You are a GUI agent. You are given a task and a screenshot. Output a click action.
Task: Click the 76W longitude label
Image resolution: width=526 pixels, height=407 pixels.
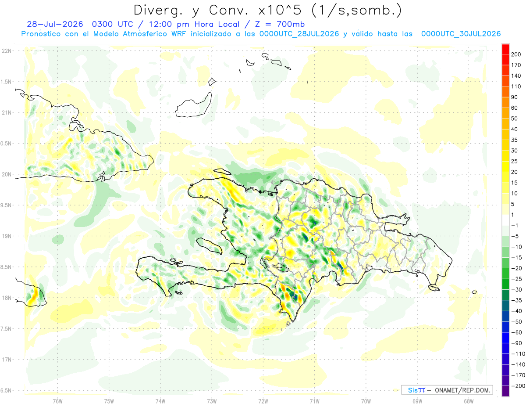click(x=57, y=401)
